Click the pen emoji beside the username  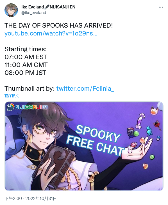pos(47,7)
